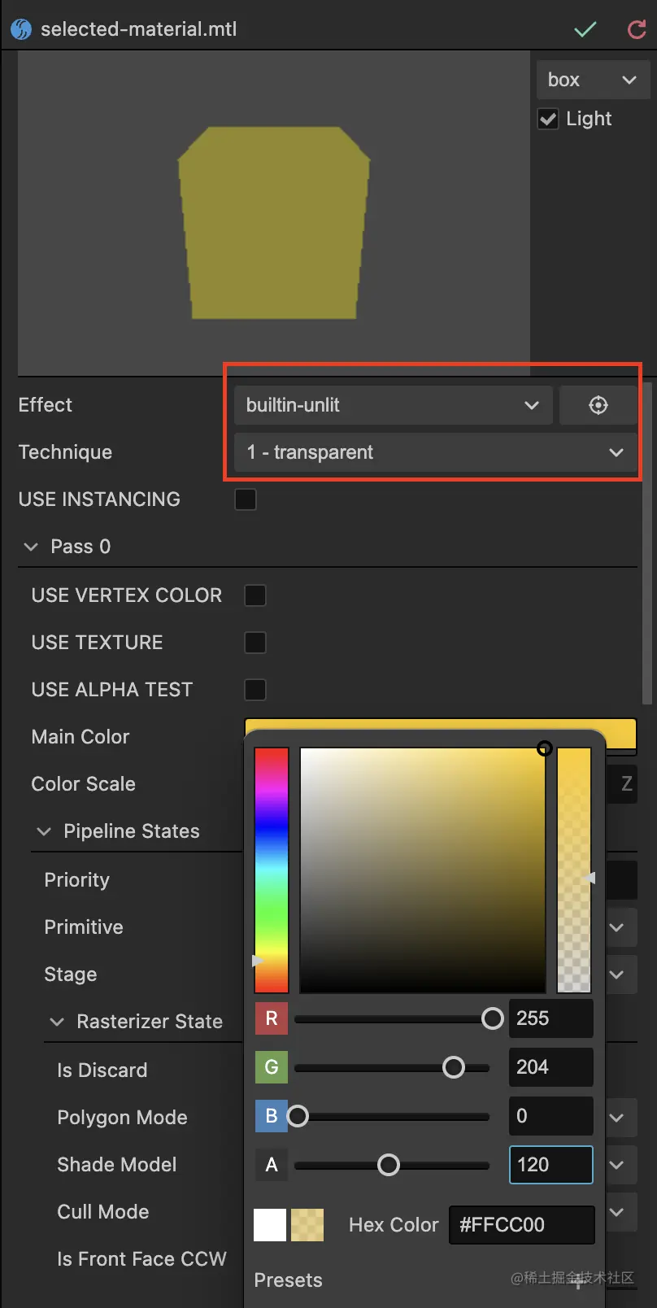The width and height of the screenshot is (657, 1308).
Task: Collapse the Pipeline States section
Action: click(44, 831)
